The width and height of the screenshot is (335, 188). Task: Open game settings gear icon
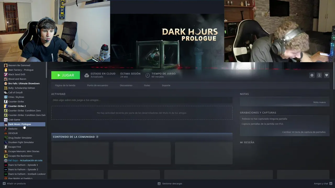coord(312,75)
